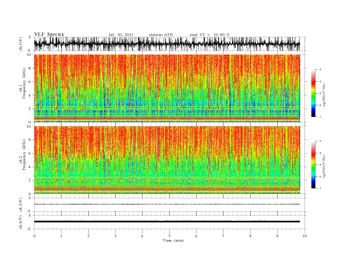This screenshot has height=265, width=343.
Task: Click the 'VLF Spectra' title text
Action: click(x=49, y=35)
